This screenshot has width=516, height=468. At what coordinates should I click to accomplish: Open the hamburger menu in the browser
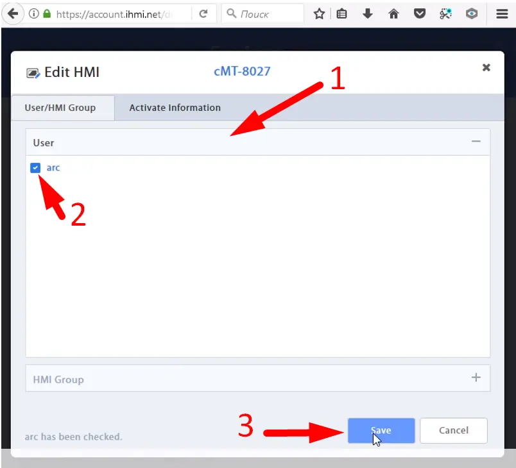pos(502,14)
